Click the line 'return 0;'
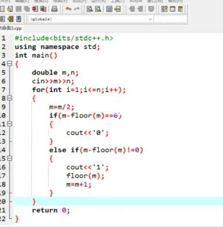Viewport: 223px width, 227px height. tap(51, 210)
